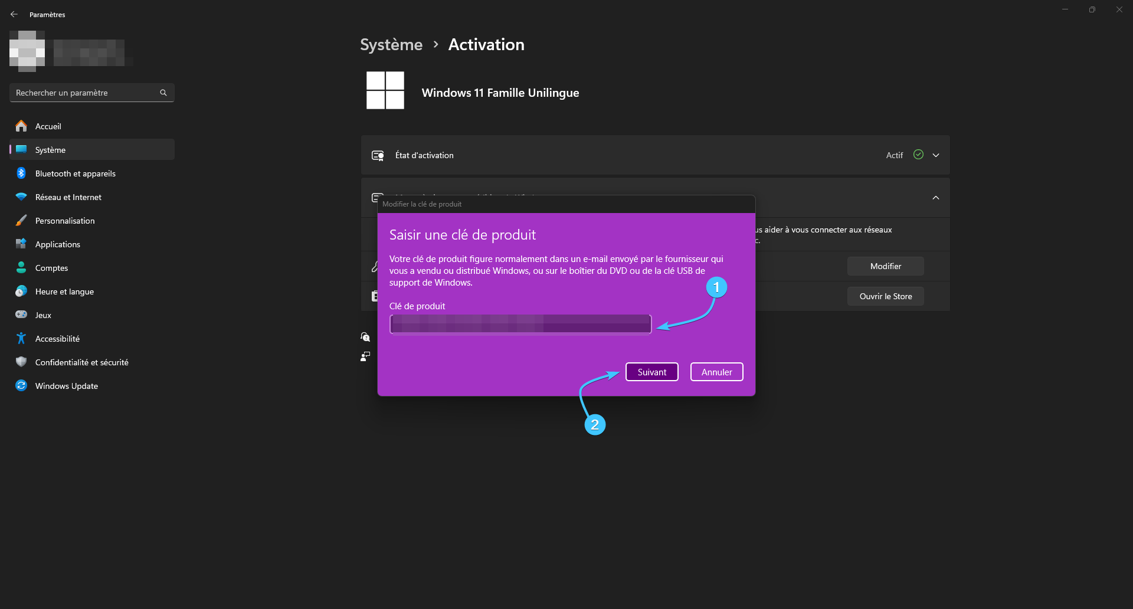Click the Système monitor icon
Viewport: 1133px width, 609px height.
21,149
